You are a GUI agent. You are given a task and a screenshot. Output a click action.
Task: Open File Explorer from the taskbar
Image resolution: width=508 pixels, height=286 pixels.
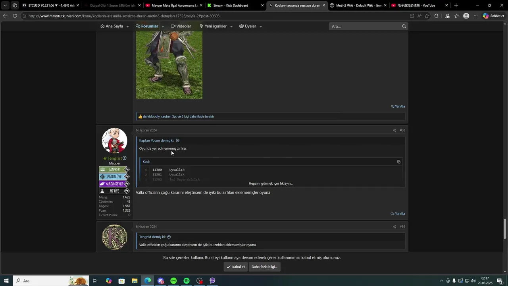pyautogui.click(x=135, y=281)
